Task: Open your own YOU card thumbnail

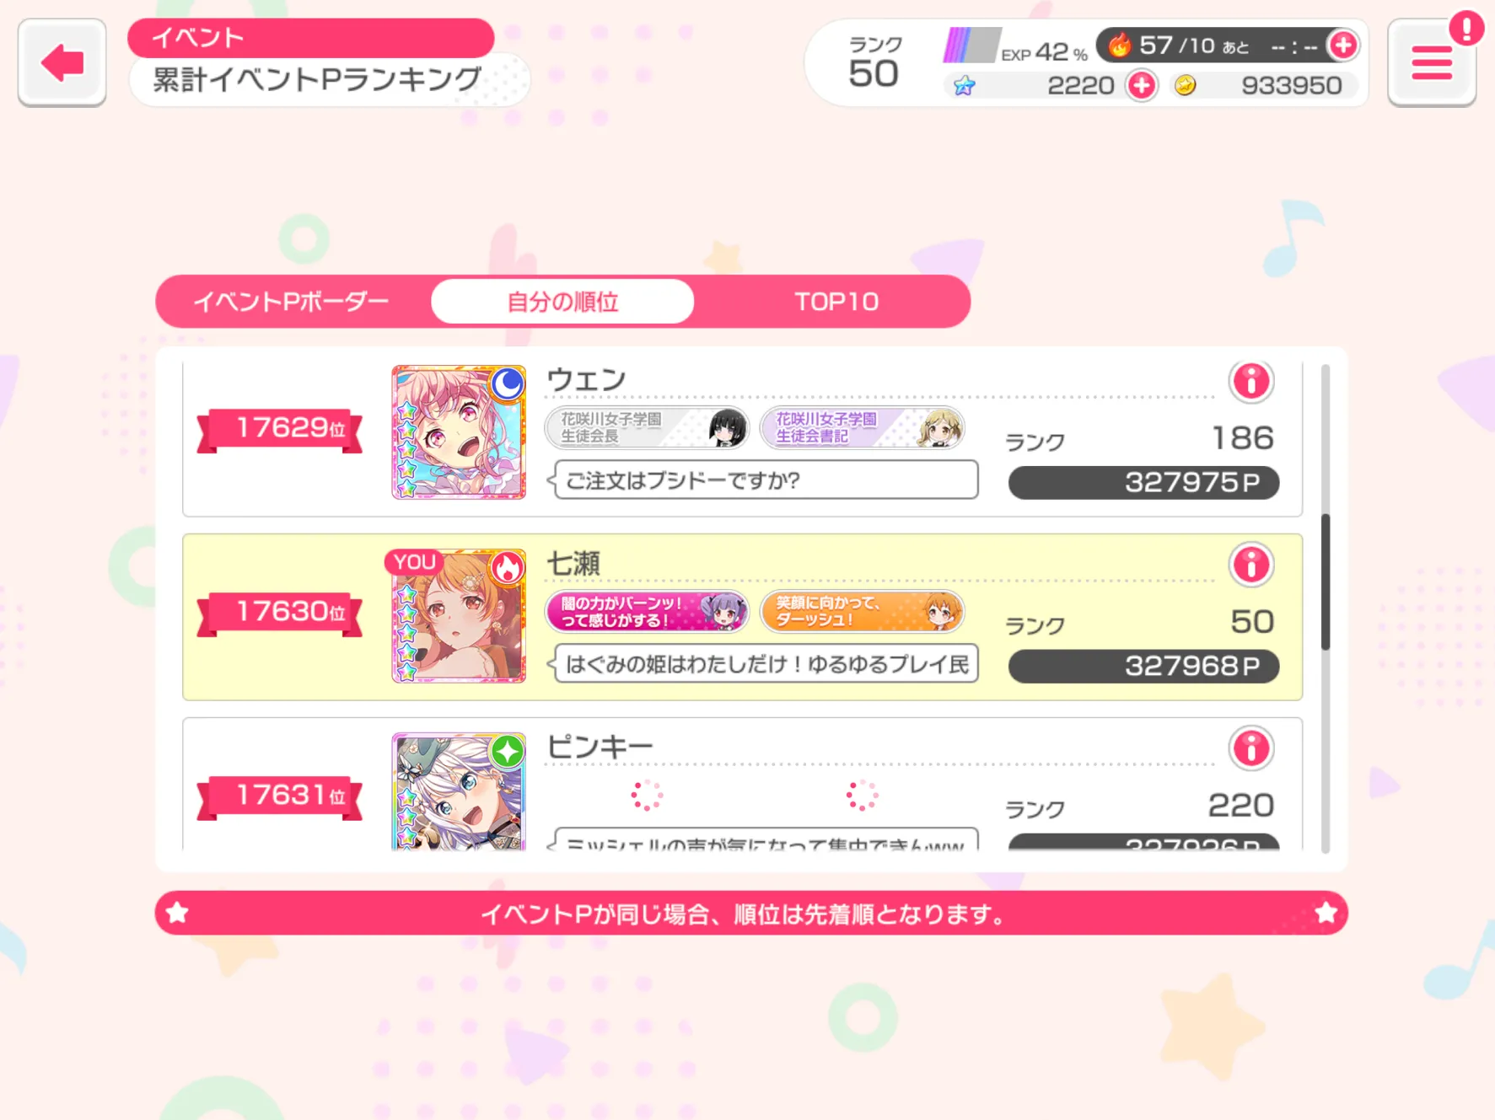Action: coord(459,616)
